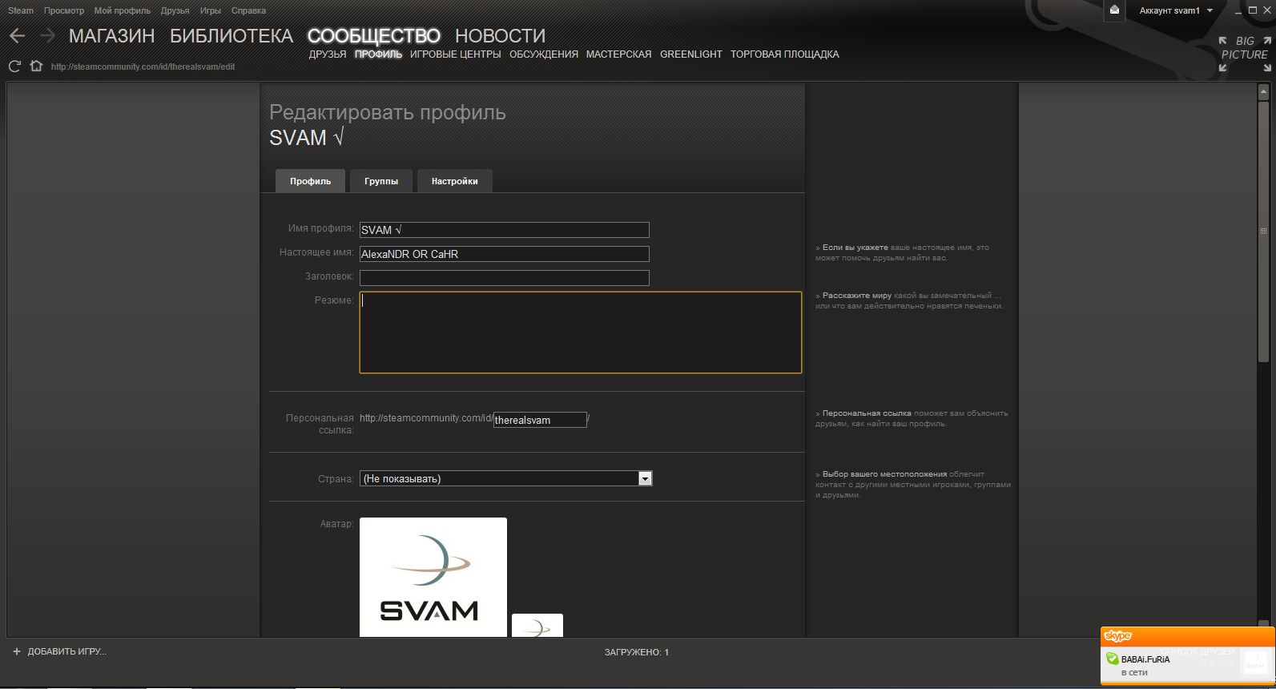Switch to the Профиль edit tab
The height and width of the screenshot is (689, 1276).
310,181
